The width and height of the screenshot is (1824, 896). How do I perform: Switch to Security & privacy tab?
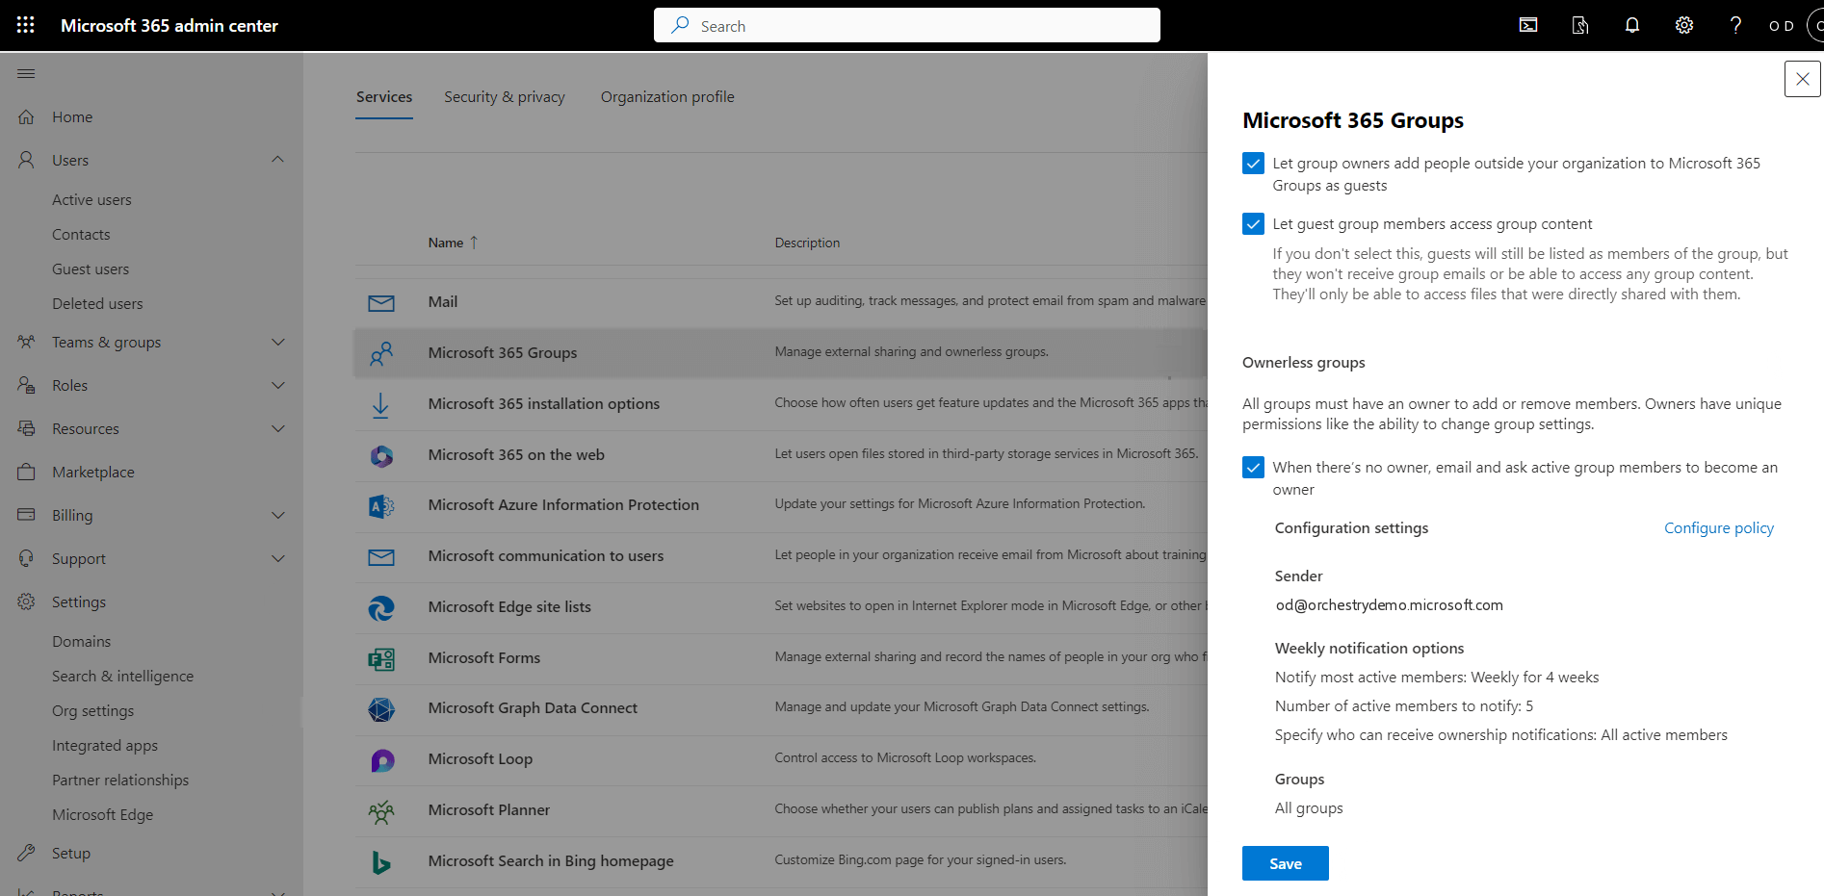[505, 97]
